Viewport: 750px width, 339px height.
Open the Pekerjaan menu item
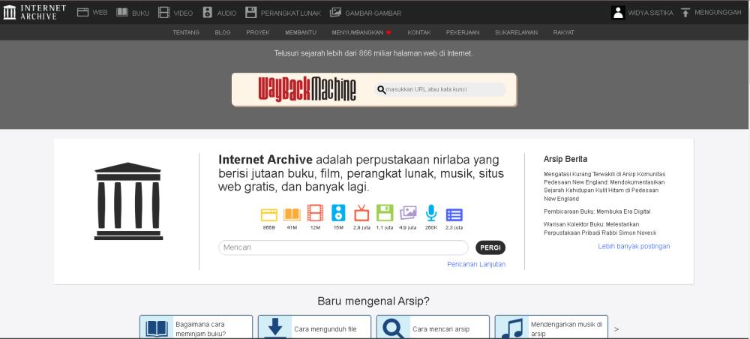463,32
